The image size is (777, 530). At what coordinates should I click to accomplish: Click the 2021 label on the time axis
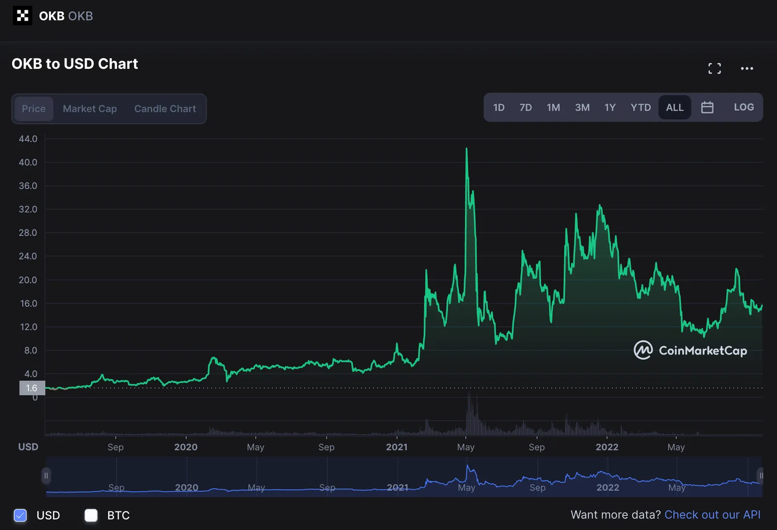click(x=397, y=447)
